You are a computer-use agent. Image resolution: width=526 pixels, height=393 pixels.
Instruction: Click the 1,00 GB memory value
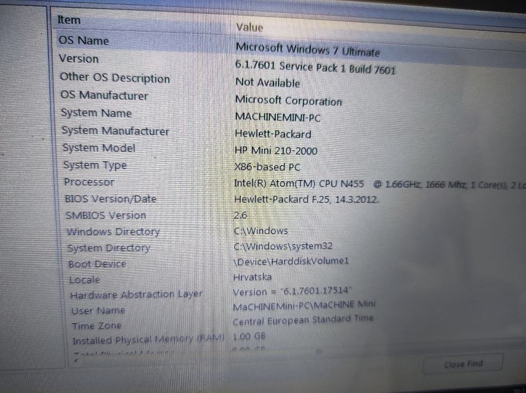pyautogui.click(x=249, y=336)
